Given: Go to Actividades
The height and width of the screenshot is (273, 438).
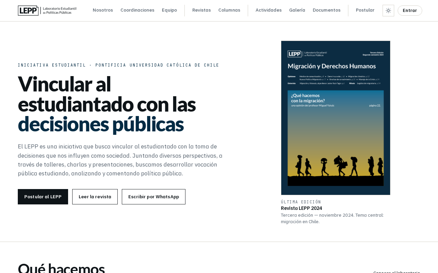Looking at the screenshot, I should [269, 10].
